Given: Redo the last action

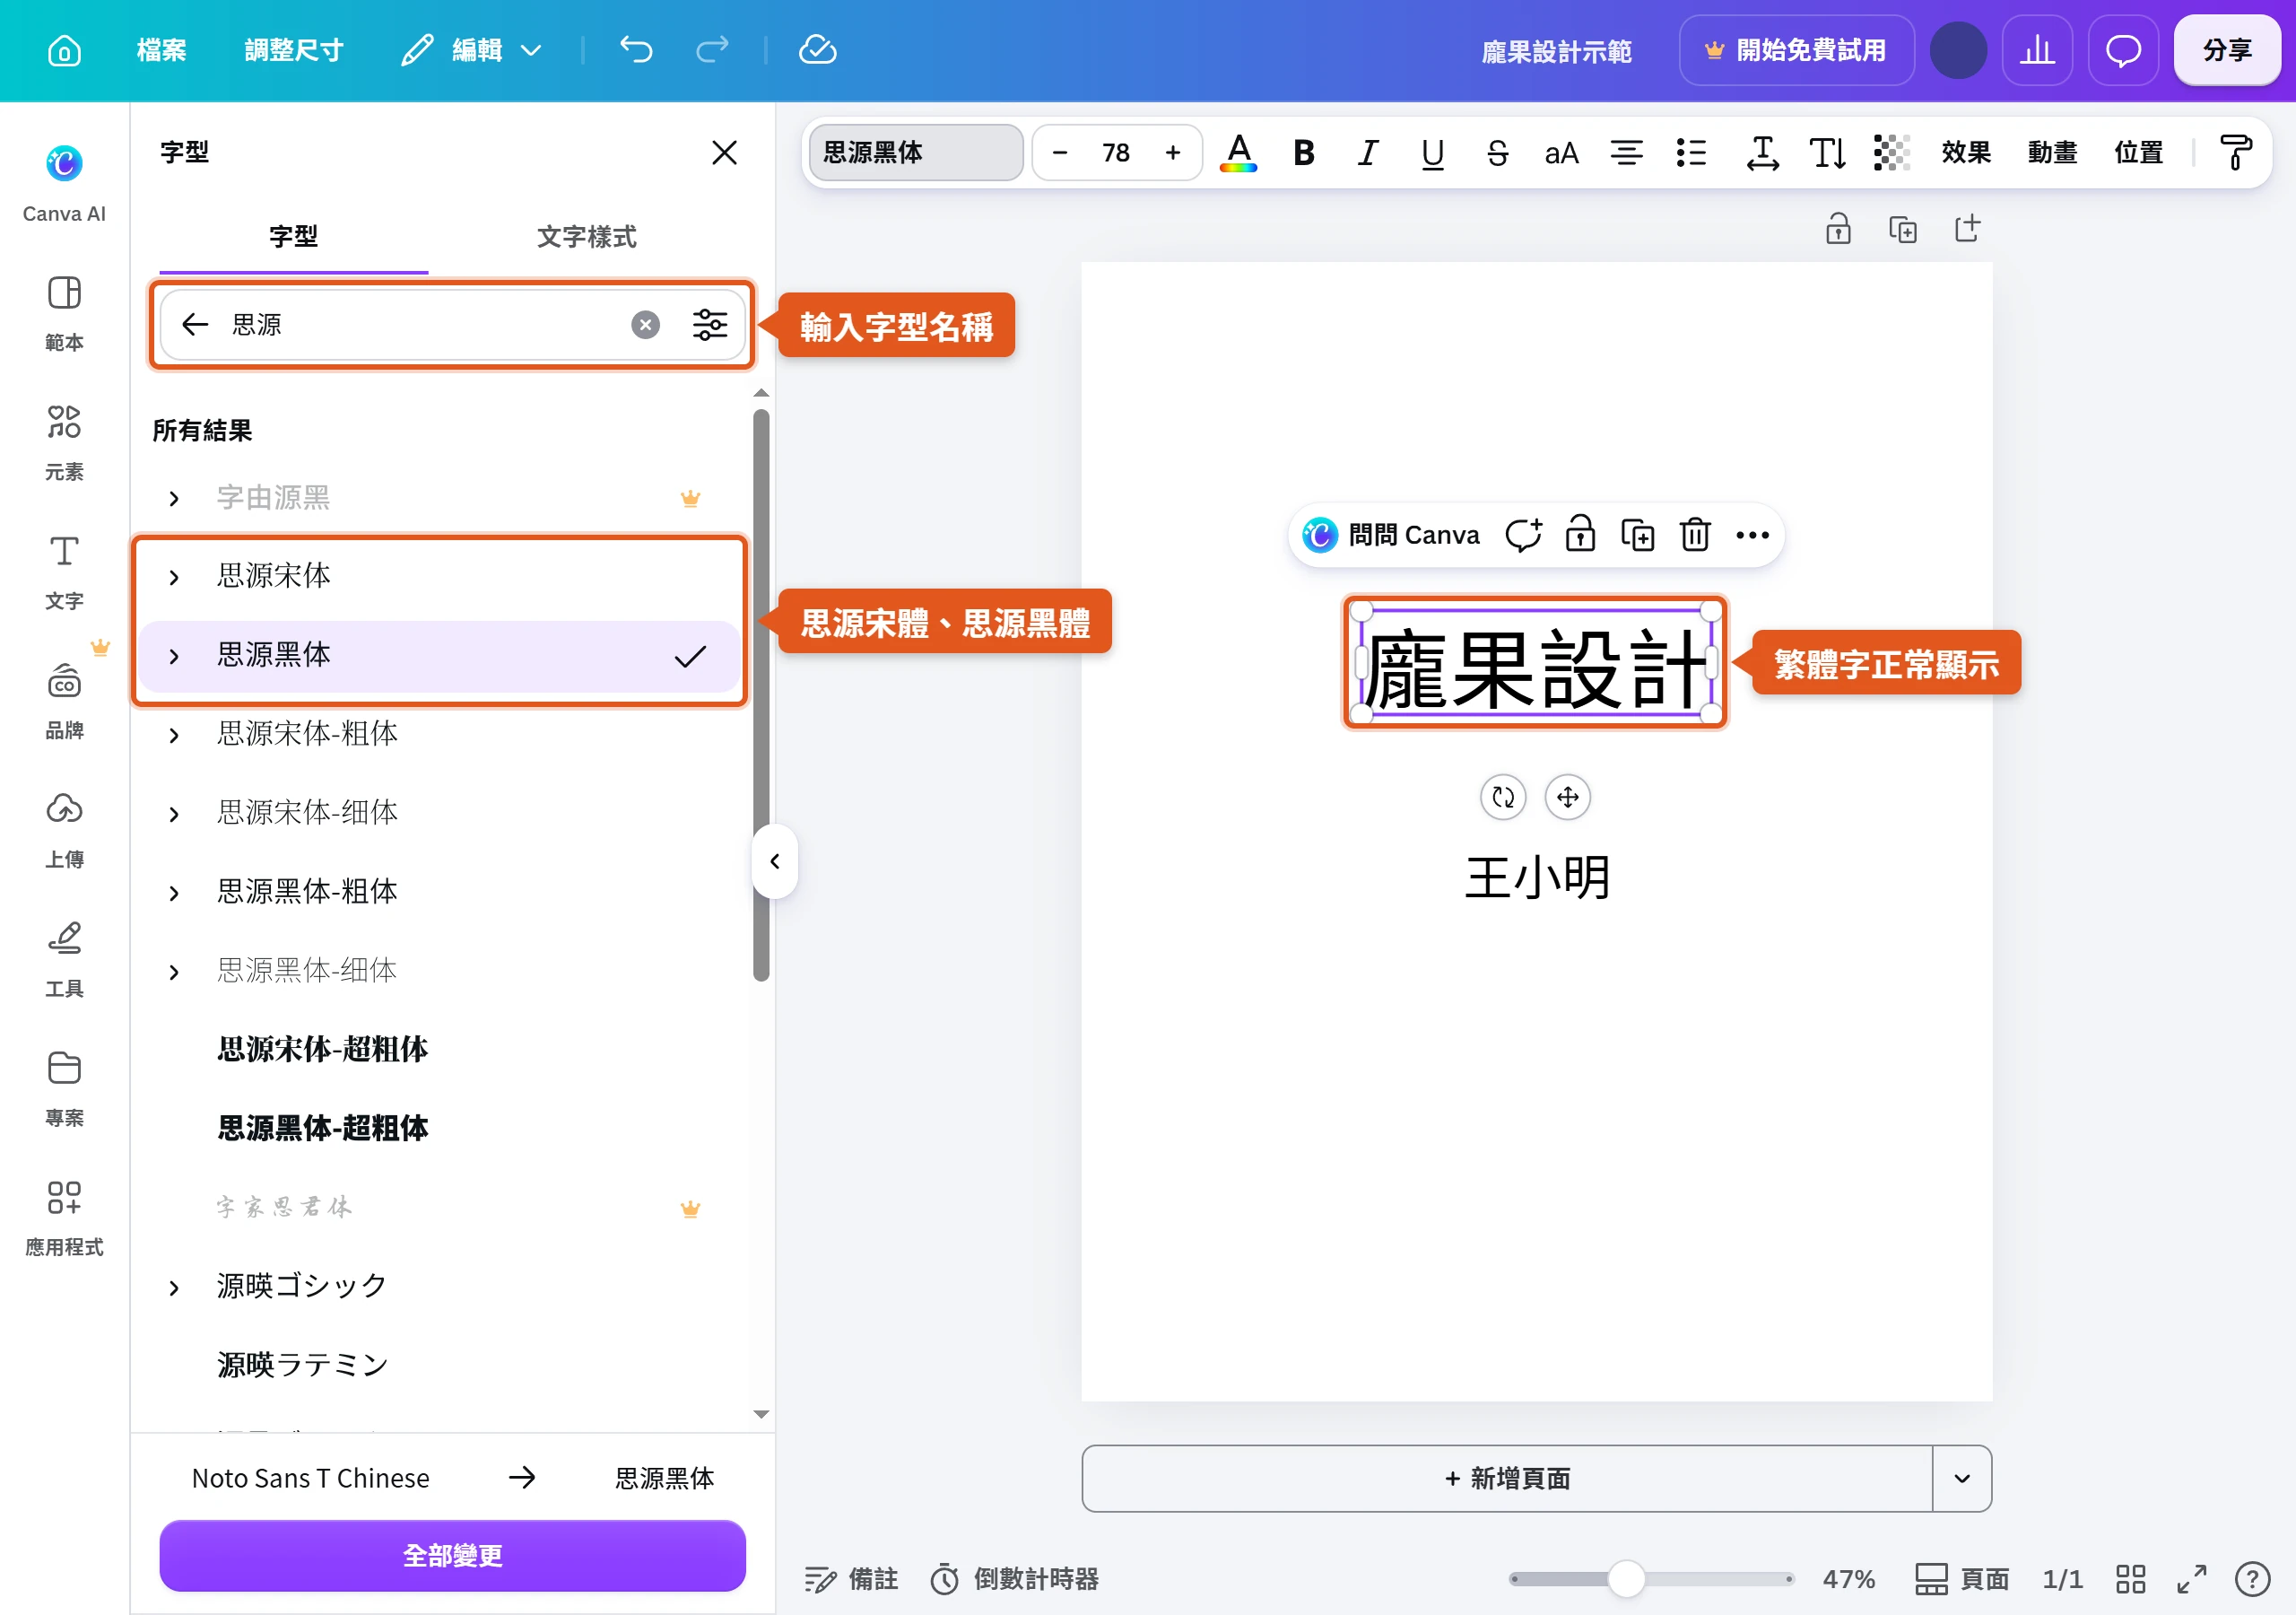Looking at the screenshot, I should click(x=712, y=49).
